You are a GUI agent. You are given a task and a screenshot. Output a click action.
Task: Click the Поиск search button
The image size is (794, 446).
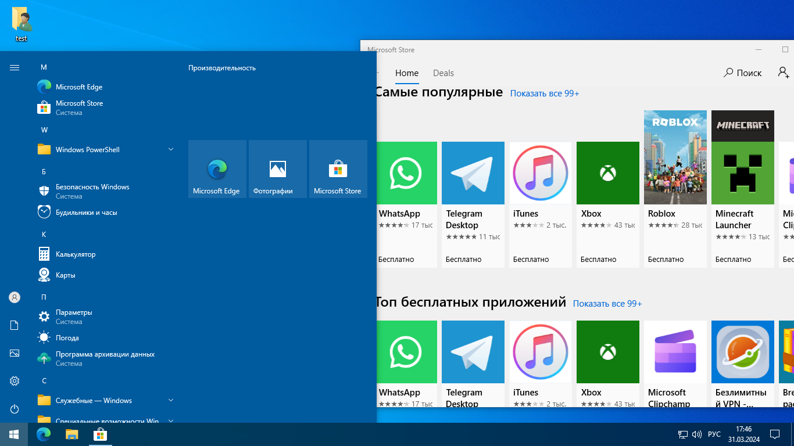(x=742, y=73)
